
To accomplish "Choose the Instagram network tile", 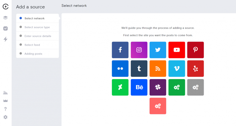I will (139, 50).
